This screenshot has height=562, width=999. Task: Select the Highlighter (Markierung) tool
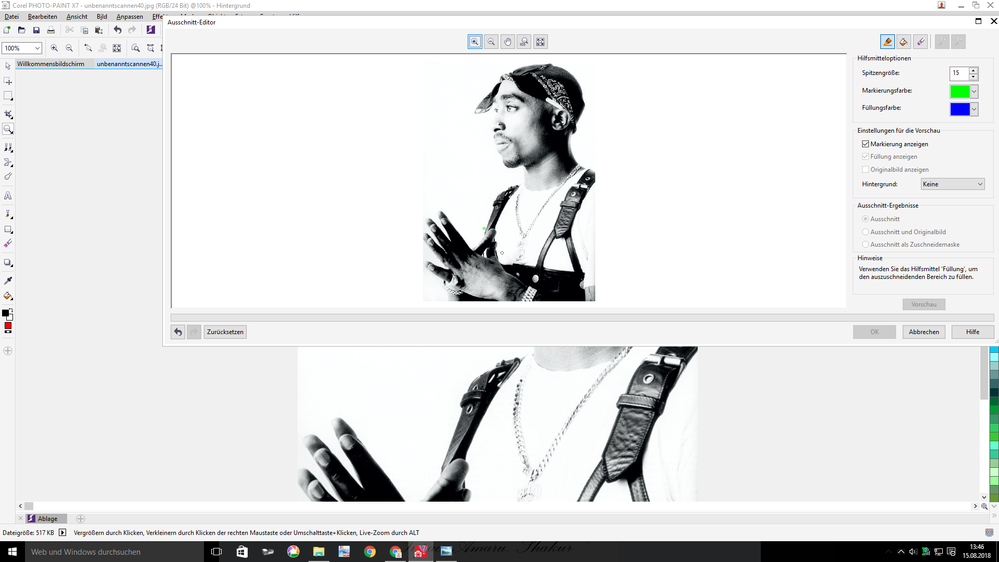tap(888, 42)
